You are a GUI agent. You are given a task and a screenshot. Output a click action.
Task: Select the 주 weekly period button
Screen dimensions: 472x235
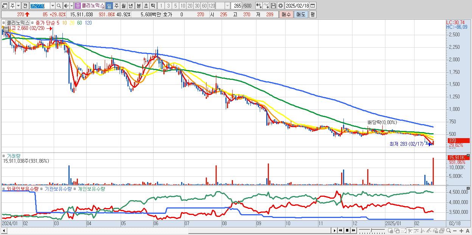116,6
